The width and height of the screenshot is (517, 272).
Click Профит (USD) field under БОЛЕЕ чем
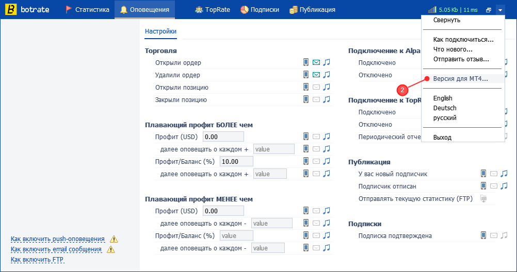click(223, 137)
